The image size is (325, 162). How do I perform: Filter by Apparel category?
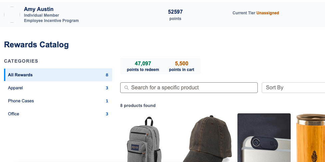pos(58,88)
